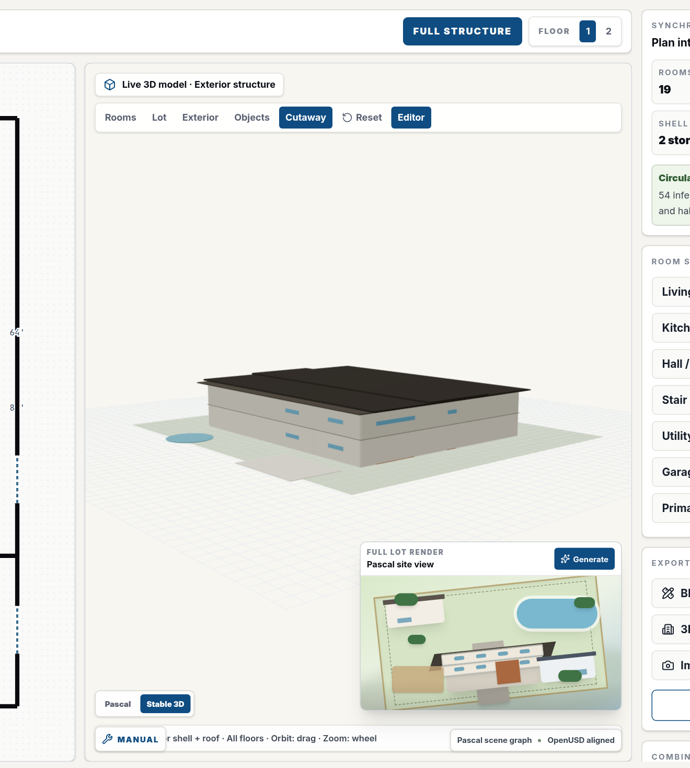The width and height of the screenshot is (690, 768).
Task: Select the Objects view tab
Action: [252, 118]
